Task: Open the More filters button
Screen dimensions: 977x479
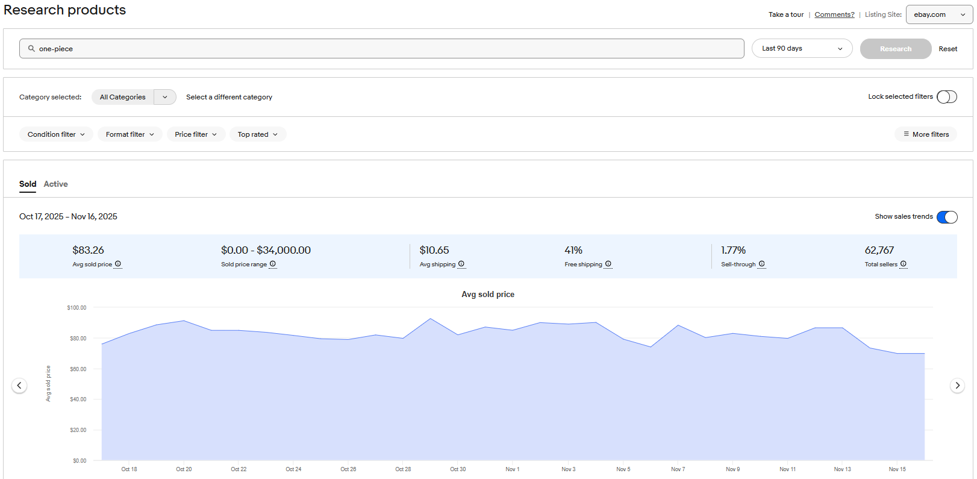Action: (x=926, y=134)
